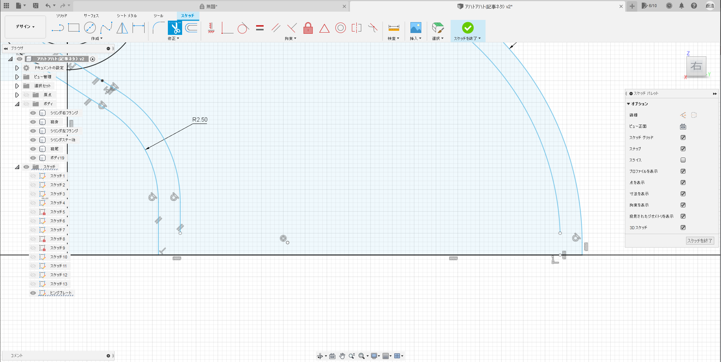Click the Fix/Lock constraint padlock icon
Image resolution: width=721 pixels, height=362 pixels.
pyautogui.click(x=308, y=28)
